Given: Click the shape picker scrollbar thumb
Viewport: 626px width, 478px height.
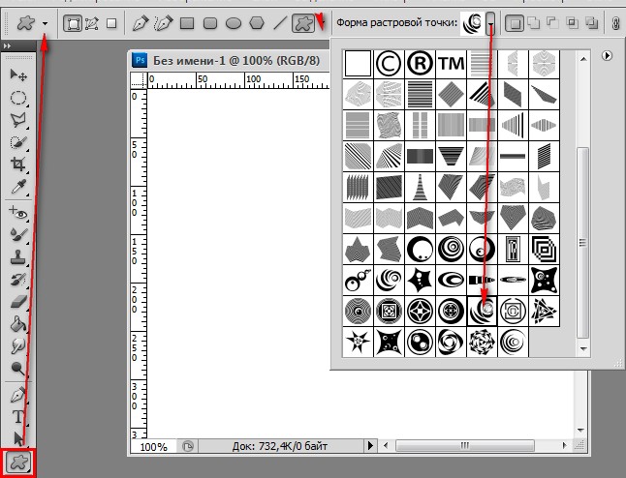Looking at the screenshot, I should click(583, 243).
